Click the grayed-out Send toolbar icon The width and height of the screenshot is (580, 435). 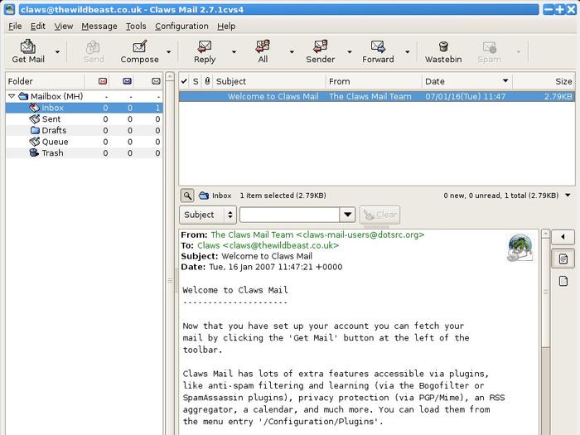pyautogui.click(x=93, y=46)
